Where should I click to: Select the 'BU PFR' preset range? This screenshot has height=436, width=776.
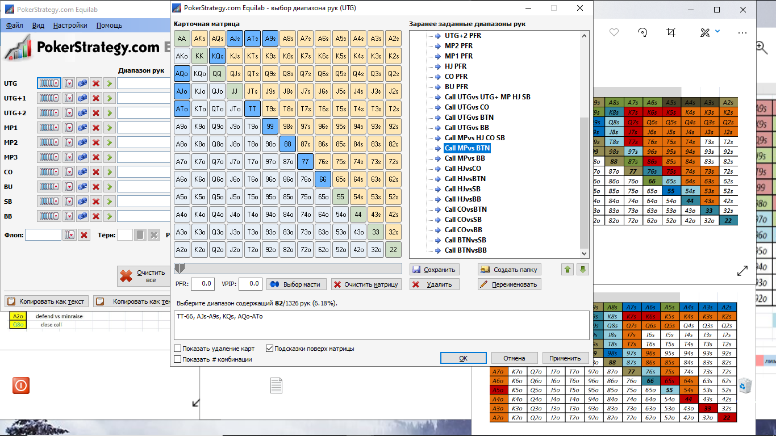(x=456, y=87)
